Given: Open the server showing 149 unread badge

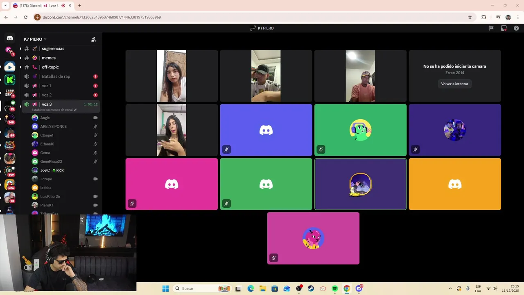Looking at the screenshot, I should pos(10,171).
